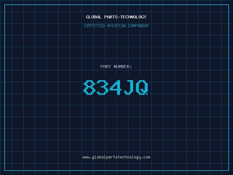Click the digit 4 in part number

[116, 87]
